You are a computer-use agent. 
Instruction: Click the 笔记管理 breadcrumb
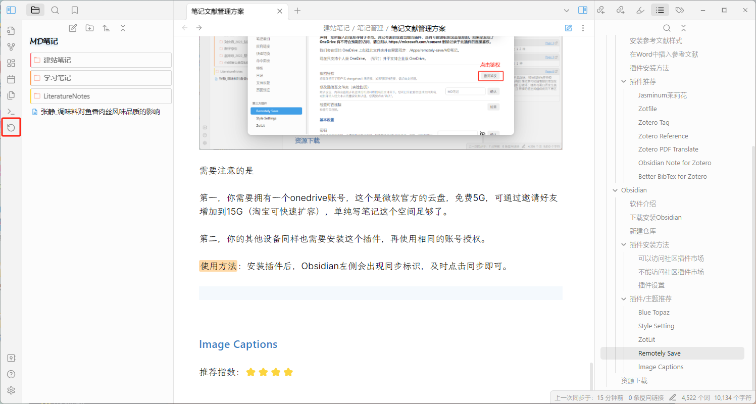tap(371, 28)
